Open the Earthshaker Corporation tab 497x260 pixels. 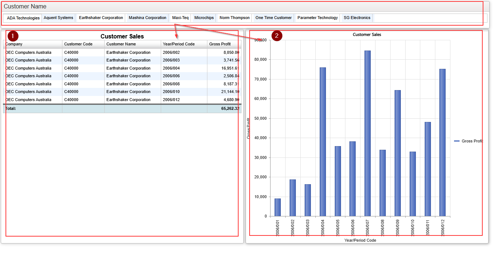pyautogui.click(x=101, y=18)
